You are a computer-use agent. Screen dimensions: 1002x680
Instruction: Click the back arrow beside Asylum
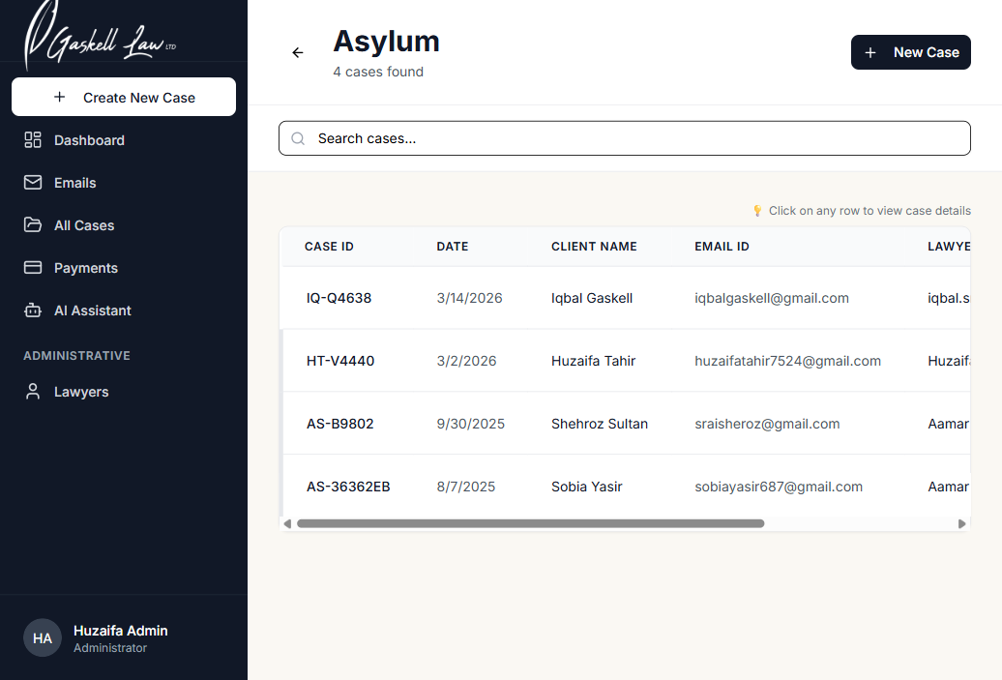(x=298, y=53)
